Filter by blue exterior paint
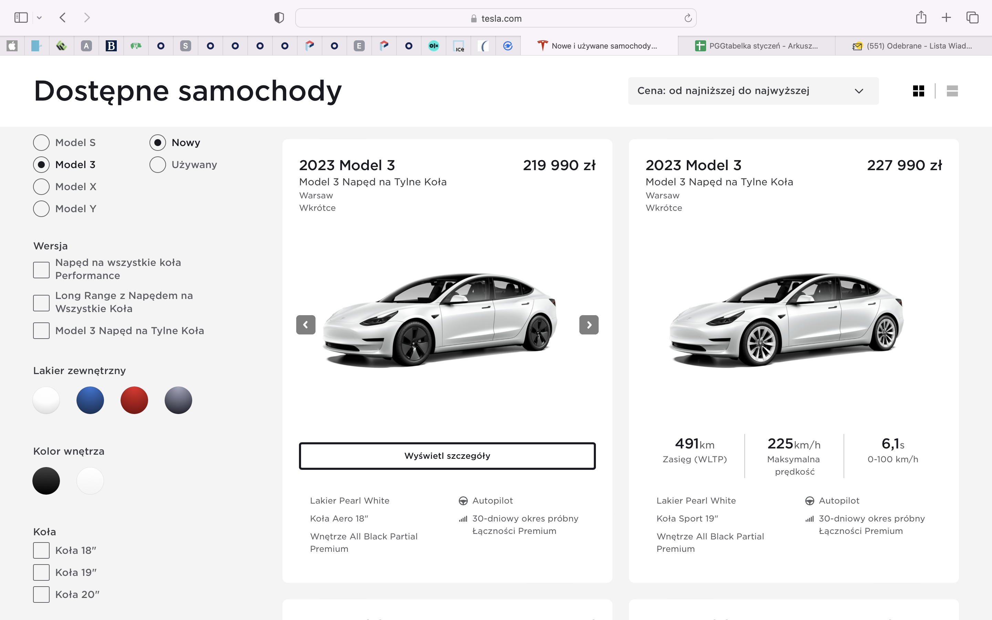The height and width of the screenshot is (620, 992). click(x=90, y=400)
